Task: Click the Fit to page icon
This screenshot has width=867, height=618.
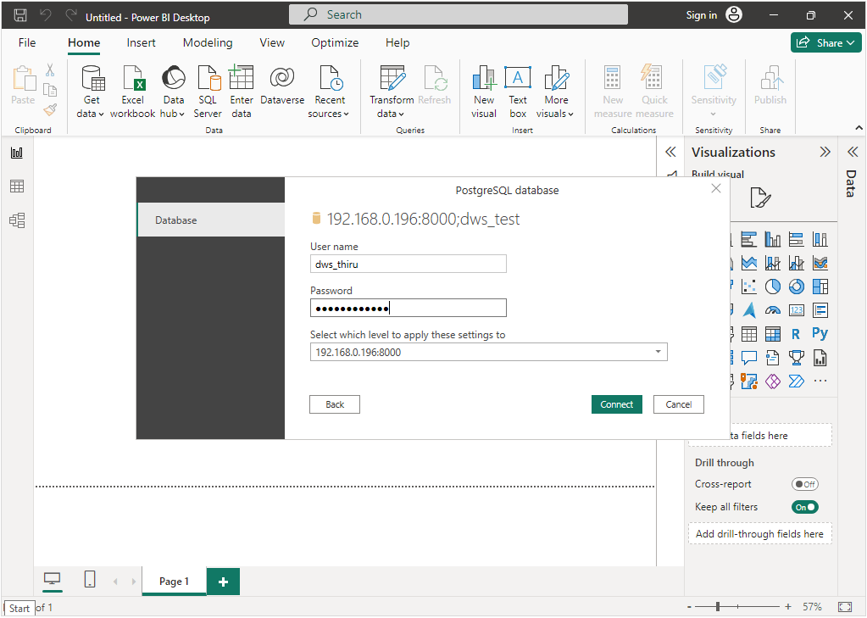Action: pyautogui.click(x=844, y=607)
